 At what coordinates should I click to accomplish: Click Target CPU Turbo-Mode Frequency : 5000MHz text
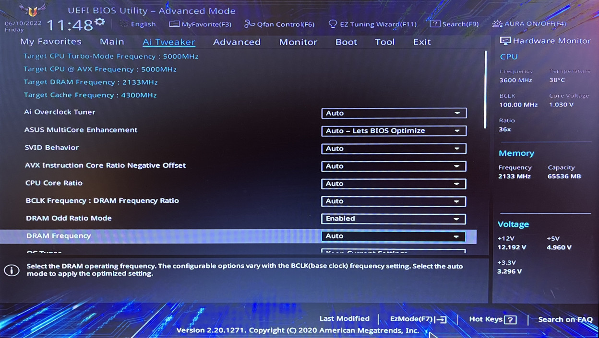point(111,56)
